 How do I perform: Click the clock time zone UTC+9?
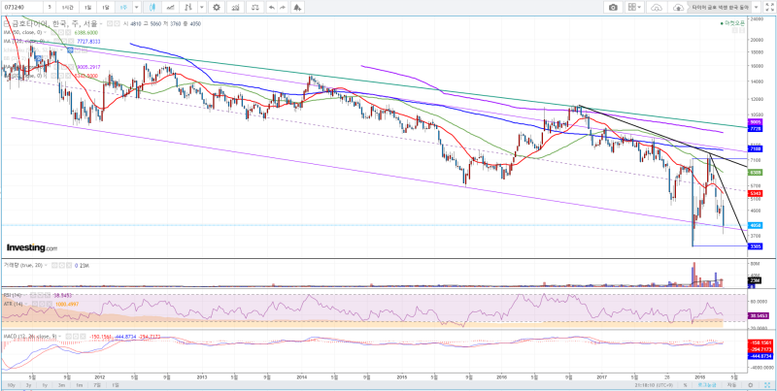point(654,385)
